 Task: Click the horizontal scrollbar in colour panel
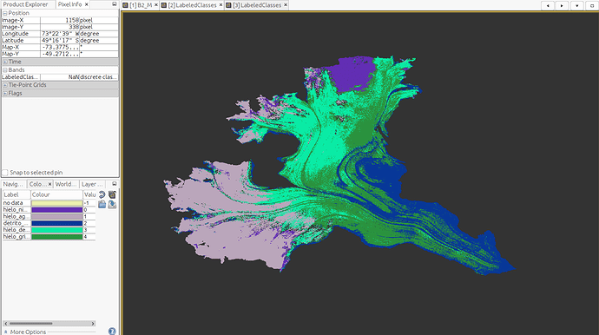(49, 323)
